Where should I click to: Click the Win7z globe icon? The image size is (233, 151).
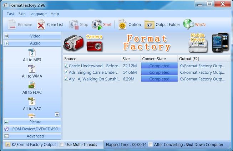[188, 24]
